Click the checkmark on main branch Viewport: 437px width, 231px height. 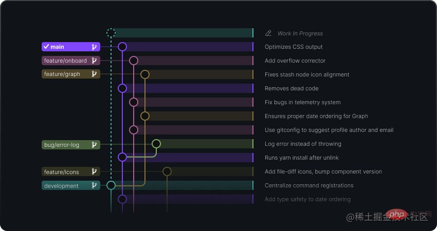[46, 47]
